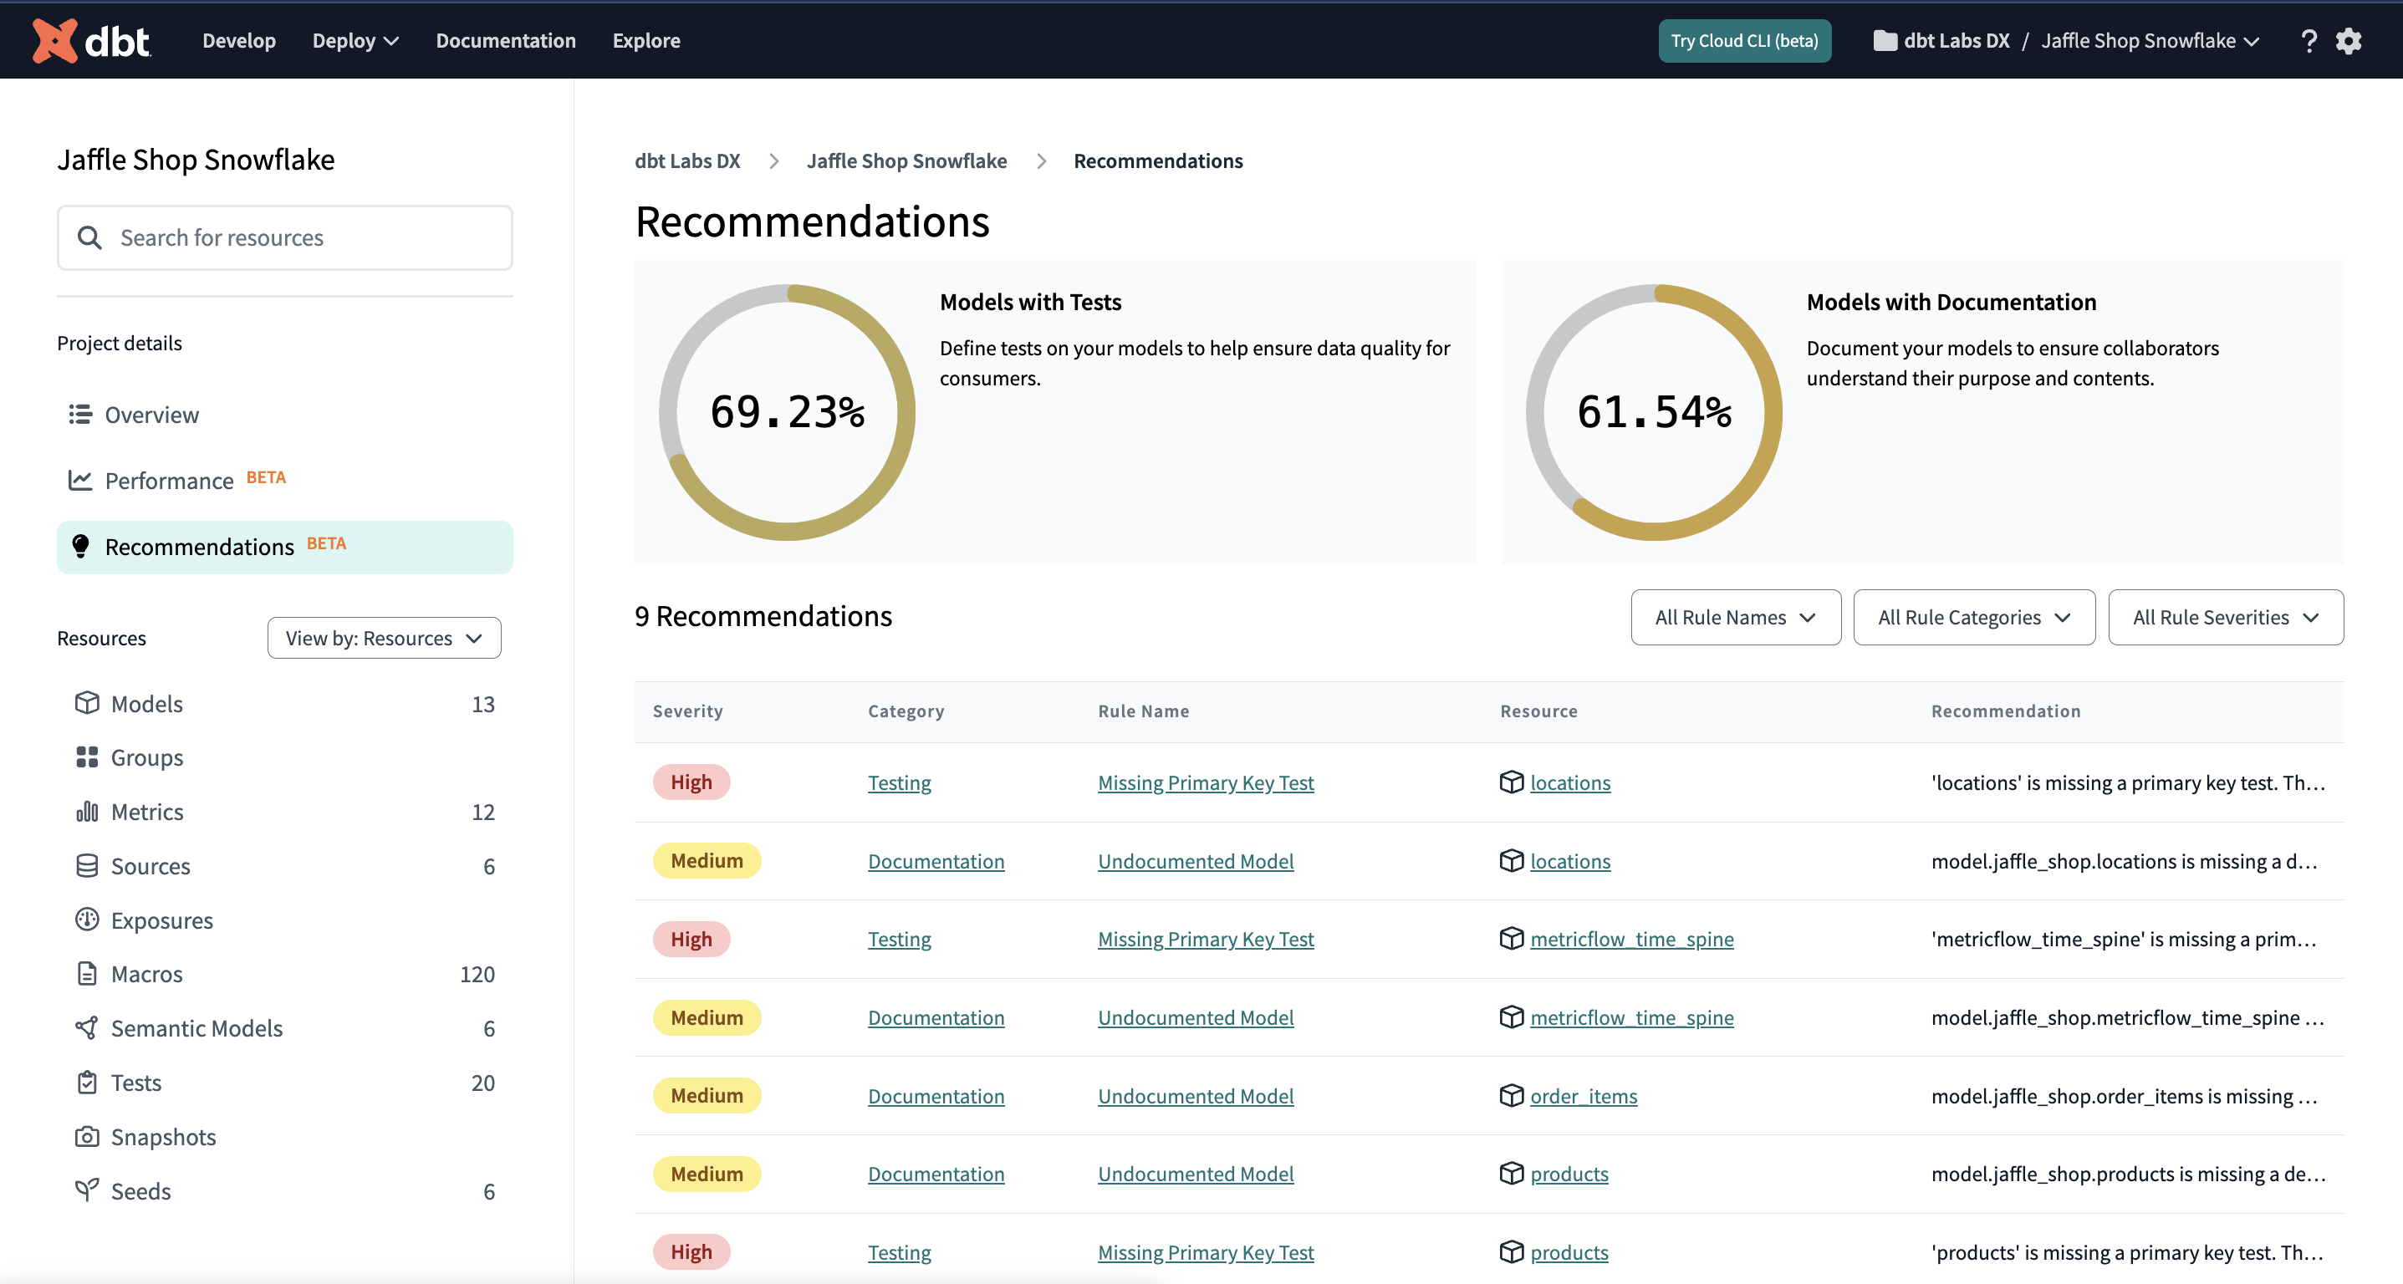2403x1284 pixels.
Task: Click the Sources database icon
Action: pyautogui.click(x=87, y=865)
